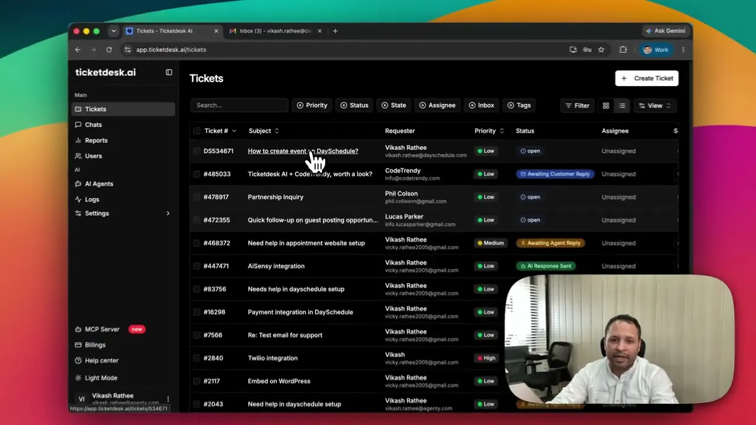
Task: Click the 'AI Response Sent' status badge
Action: click(546, 266)
